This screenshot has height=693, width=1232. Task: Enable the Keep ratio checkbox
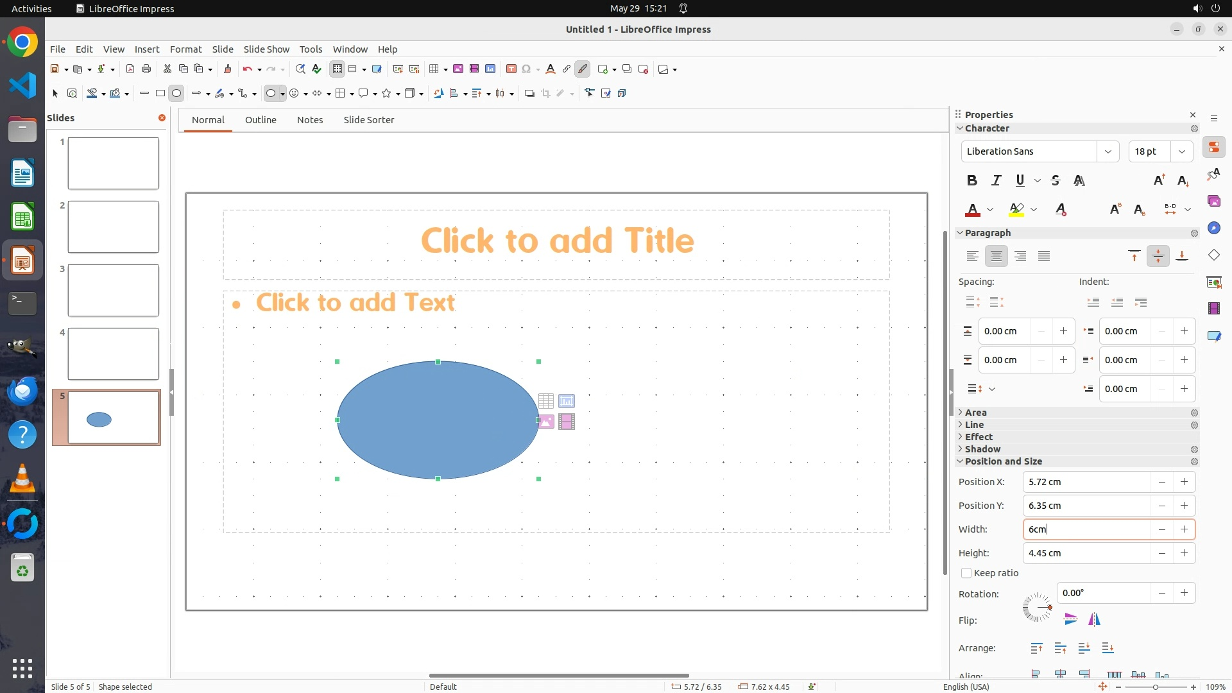pos(966,573)
